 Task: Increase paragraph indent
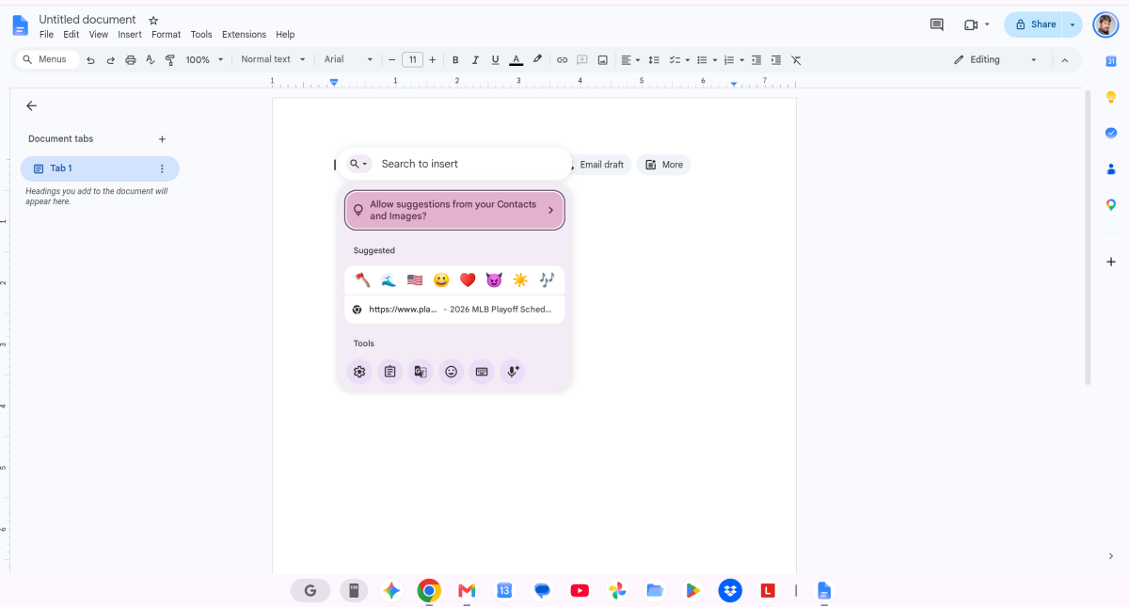[x=776, y=59]
